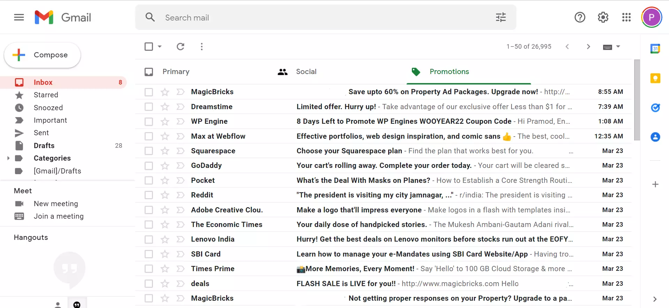Open the Google account avatar
This screenshot has width=669, height=308.
(652, 17)
